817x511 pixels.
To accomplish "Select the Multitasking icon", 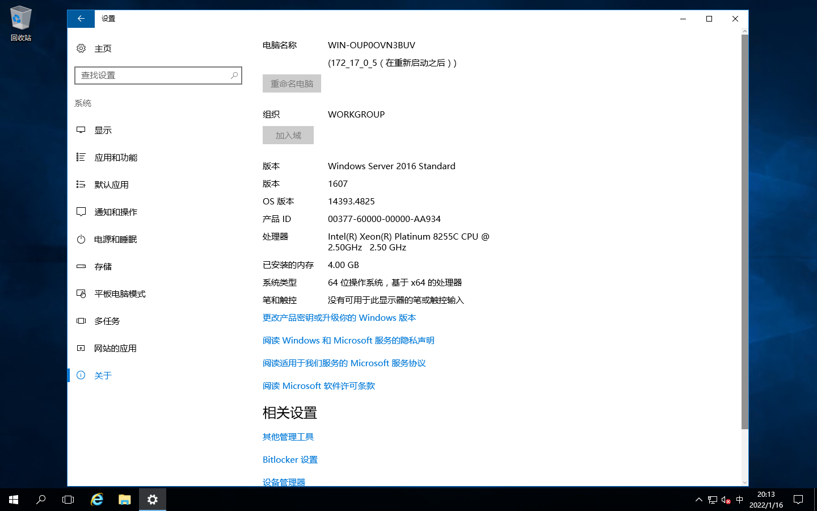I will click(x=81, y=321).
